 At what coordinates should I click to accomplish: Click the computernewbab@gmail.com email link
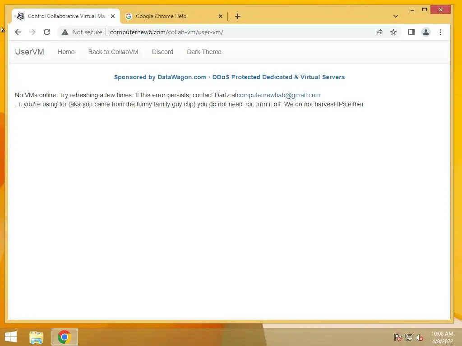point(278,95)
